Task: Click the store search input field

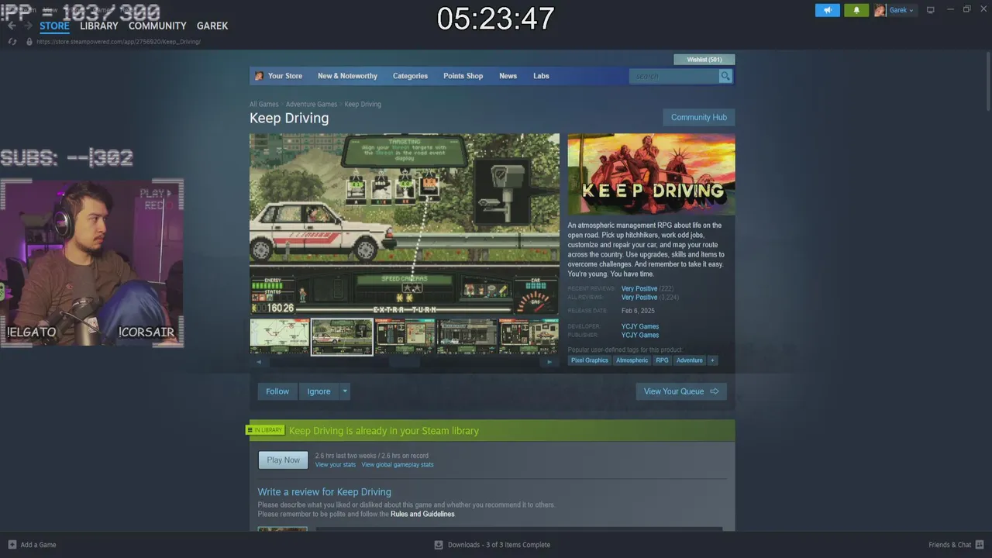Action: 673,76
